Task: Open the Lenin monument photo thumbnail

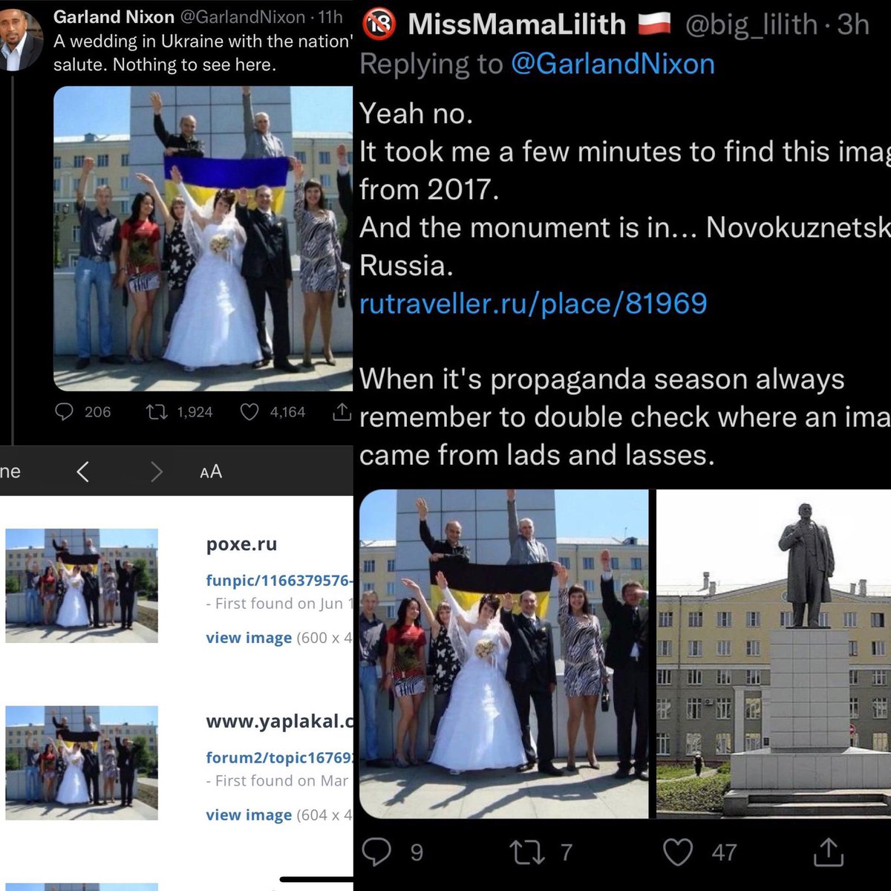Action: (774, 653)
